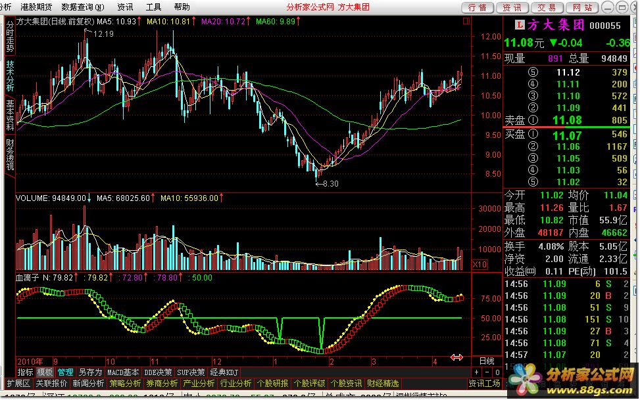Click the 分析家公式网 方大集团 title text
The width and height of the screenshot is (640, 400).
[x=328, y=7]
